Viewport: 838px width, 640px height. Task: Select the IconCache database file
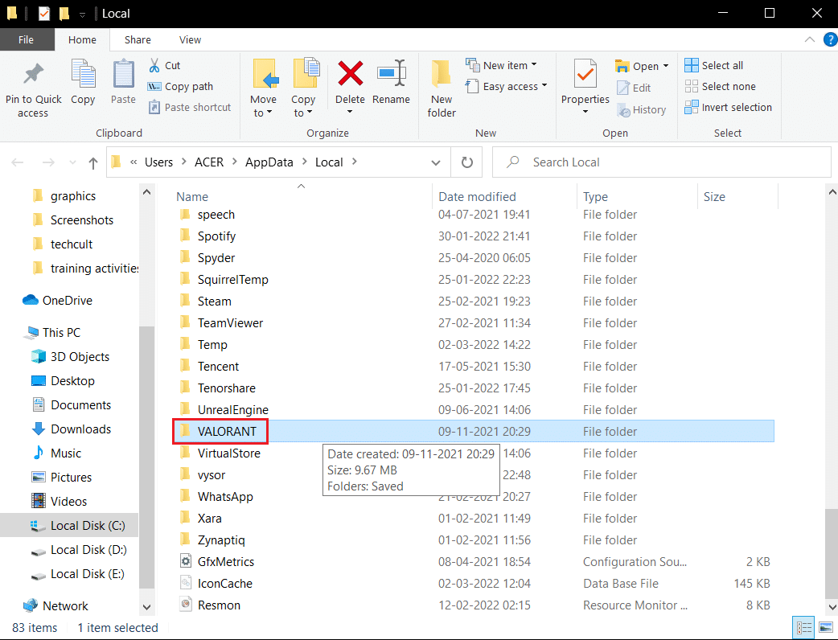pyautogui.click(x=225, y=584)
